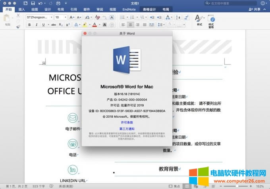Viewport: 270px width, 189px height.
Task: Toggle italic formatting
Action: click(37, 25)
